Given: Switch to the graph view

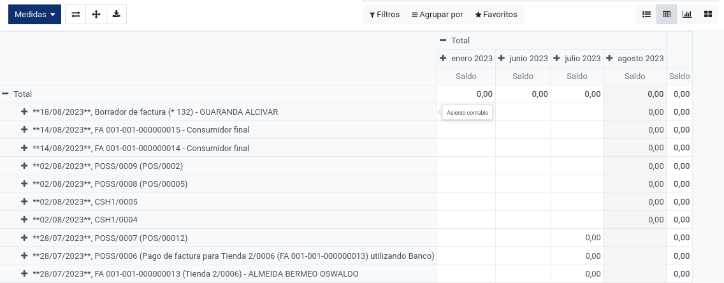Looking at the screenshot, I should (687, 14).
